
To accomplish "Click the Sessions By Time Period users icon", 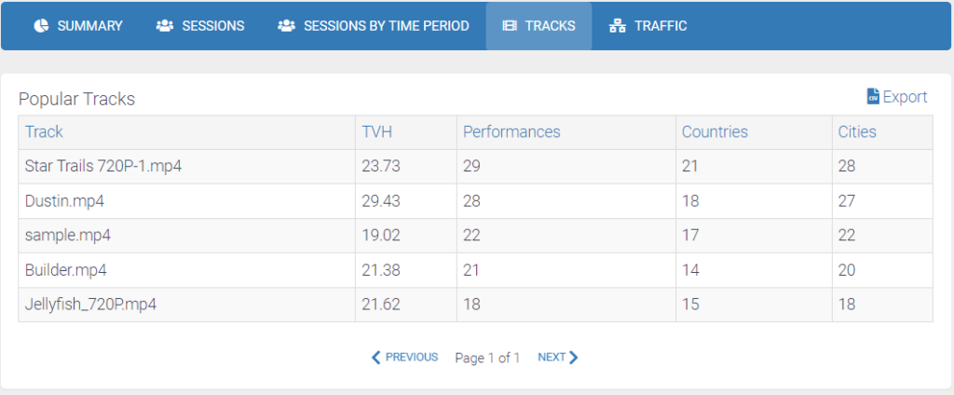I will pos(286,26).
